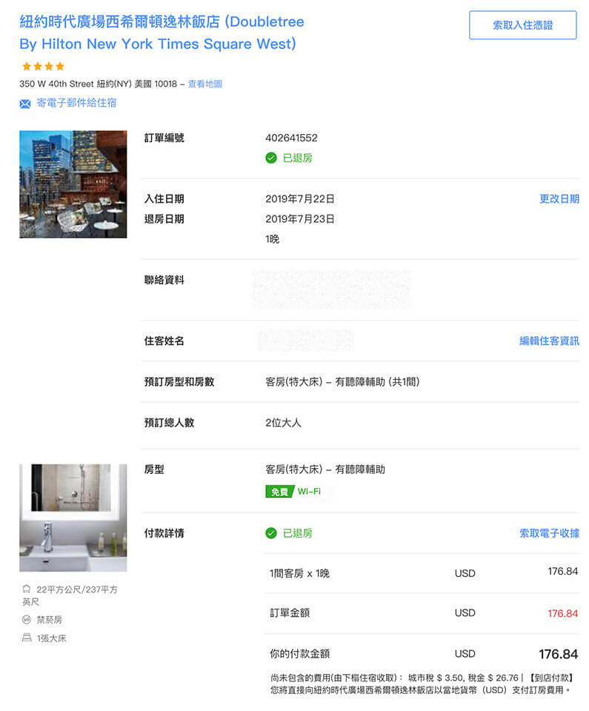This screenshot has height=711, width=589.
Task: Click the 更改日期 link
Action: [559, 199]
